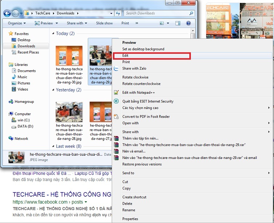Click the Slide show button
The image size is (274, 223).
(104, 23)
